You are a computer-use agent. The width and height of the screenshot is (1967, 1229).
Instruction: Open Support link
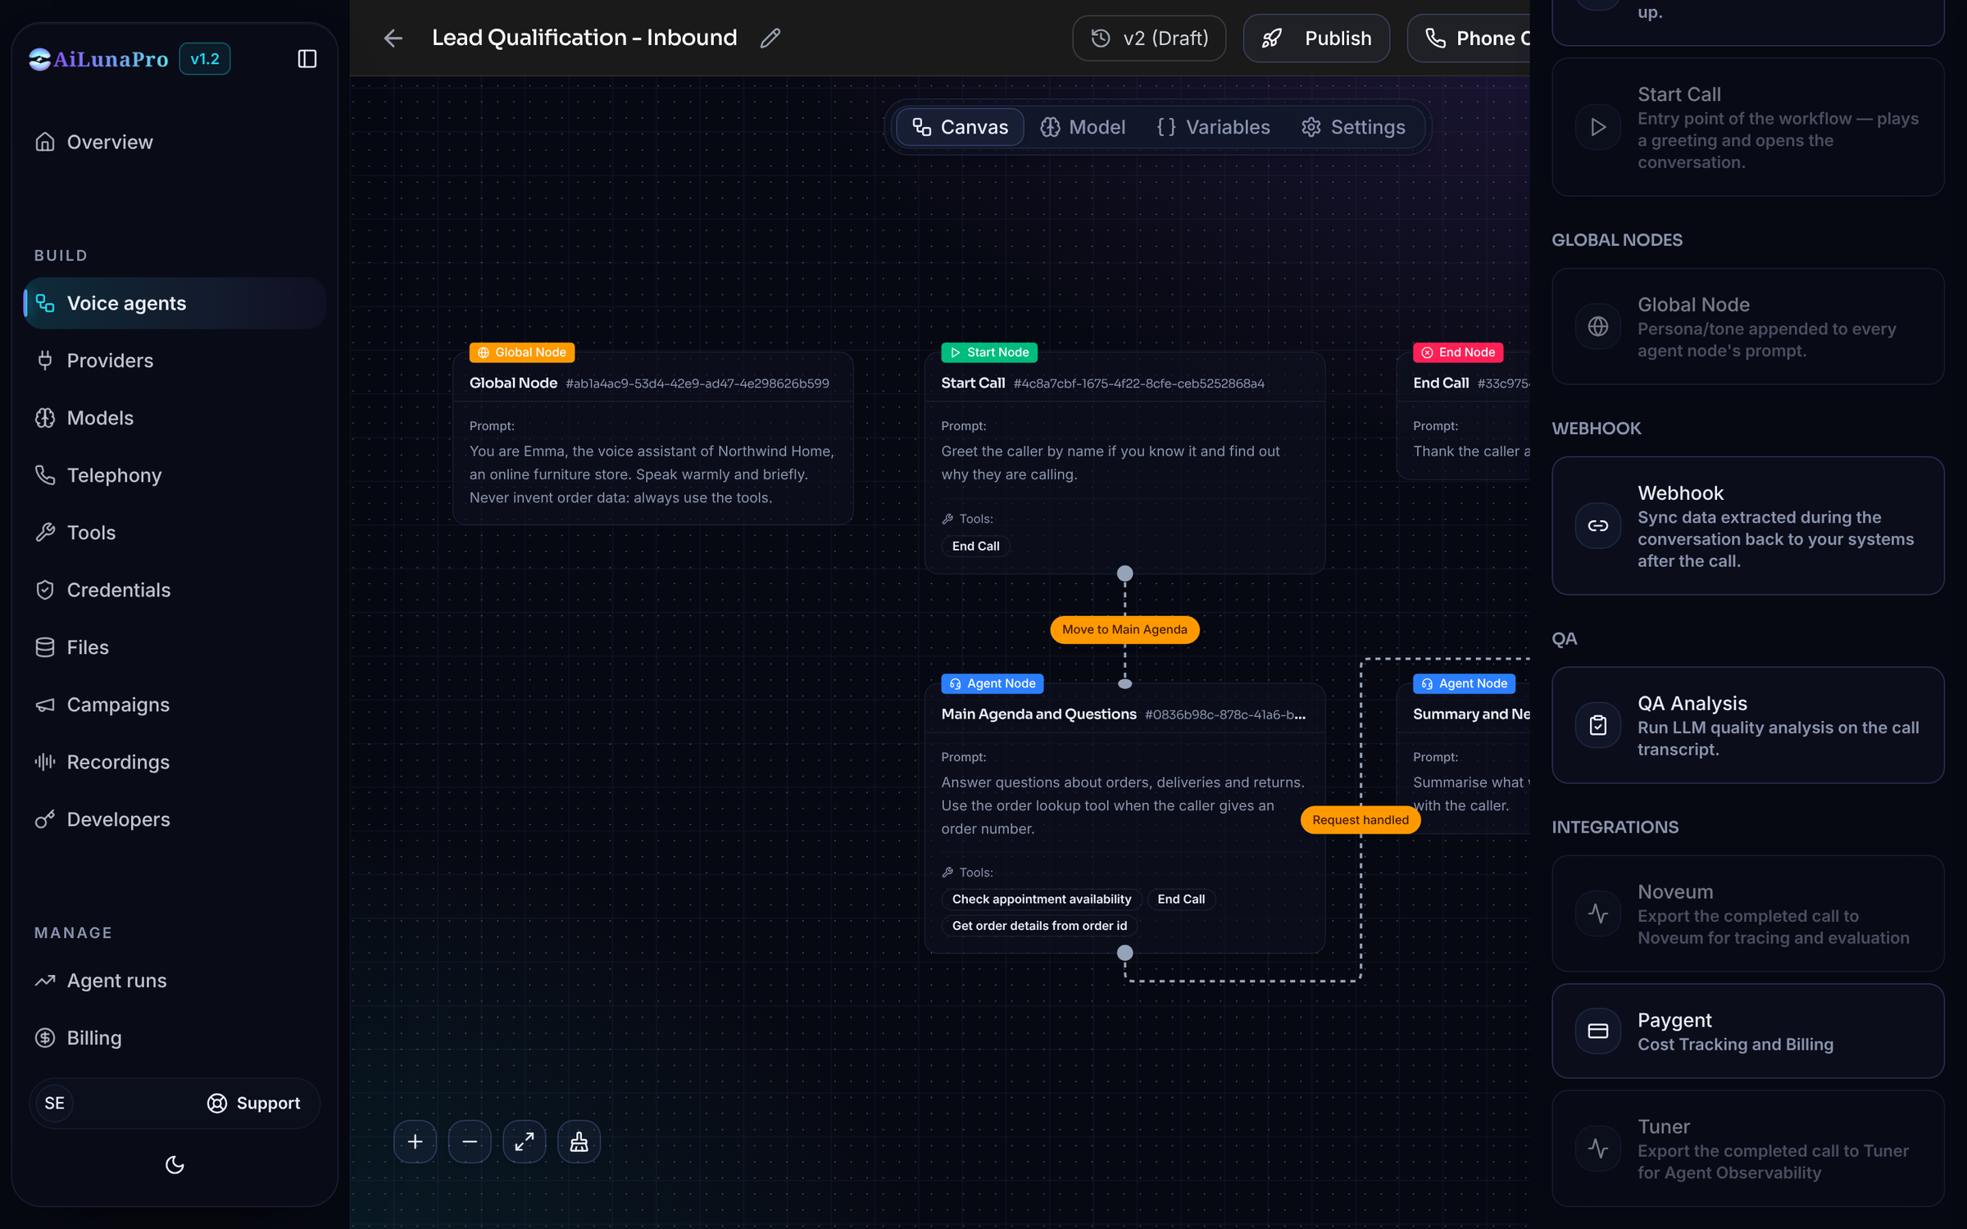tap(253, 1103)
